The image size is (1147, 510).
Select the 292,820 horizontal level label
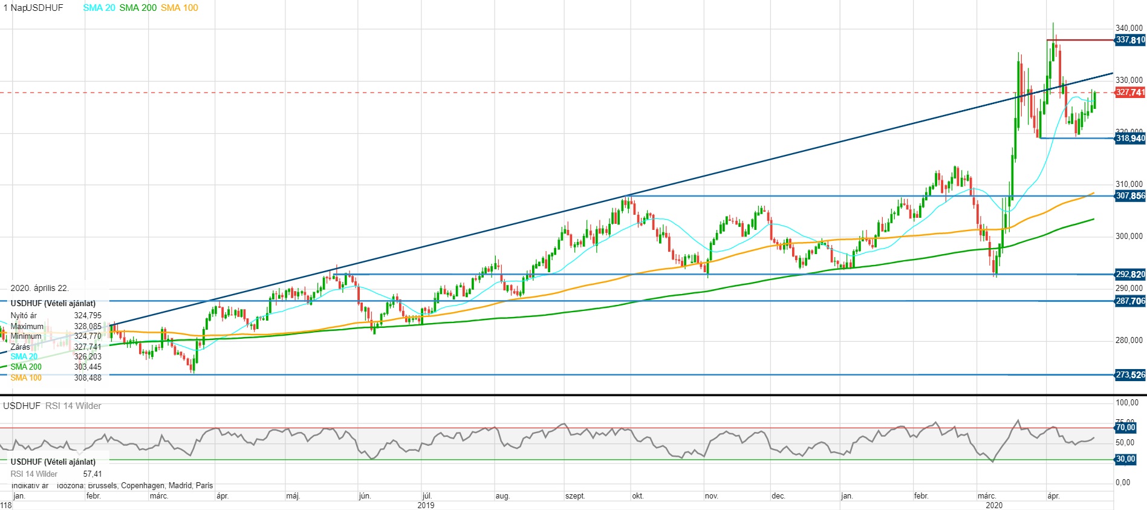1130,275
